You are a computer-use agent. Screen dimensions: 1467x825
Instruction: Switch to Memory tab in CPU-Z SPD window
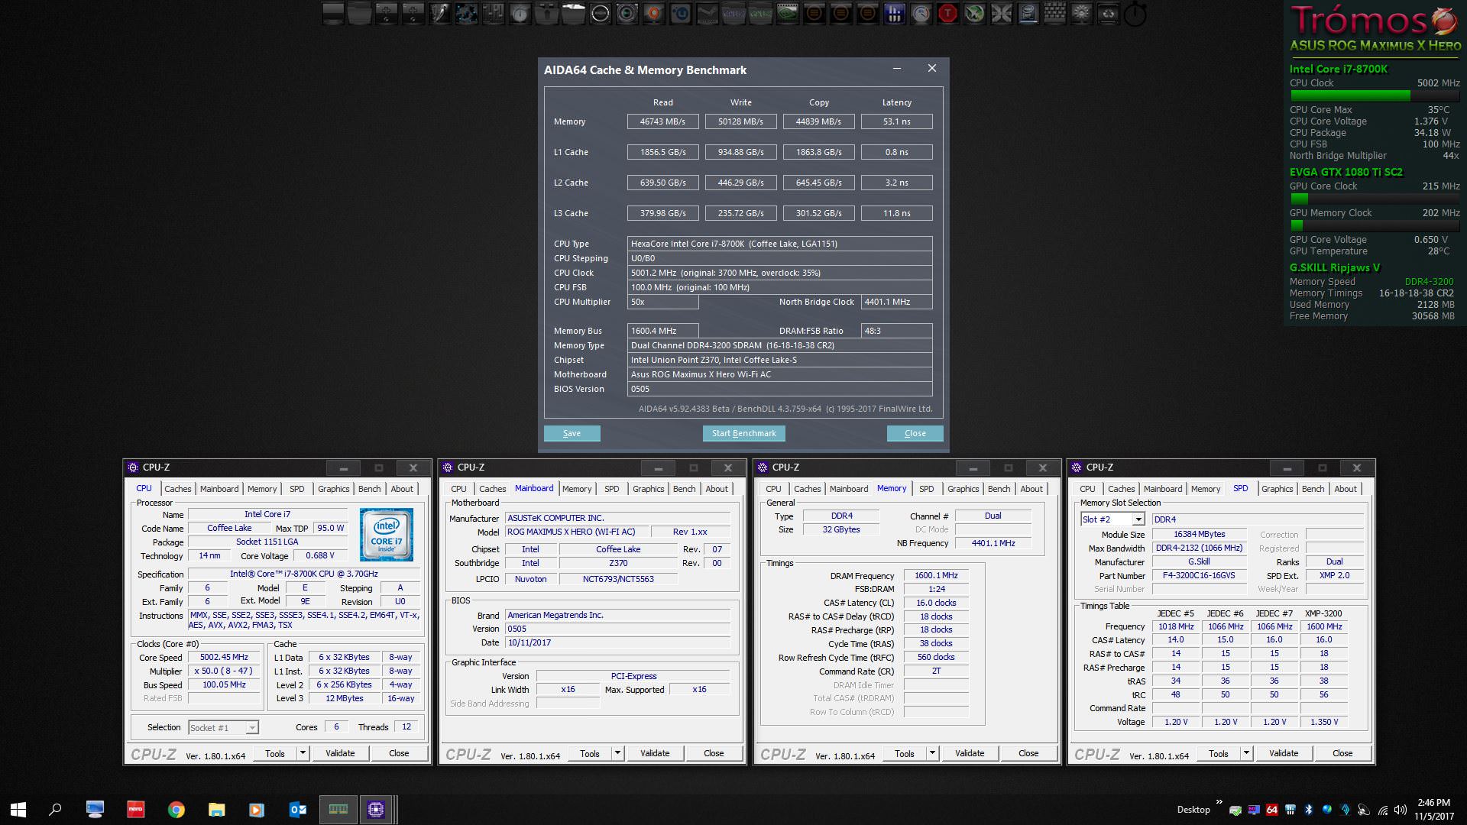[1206, 489]
